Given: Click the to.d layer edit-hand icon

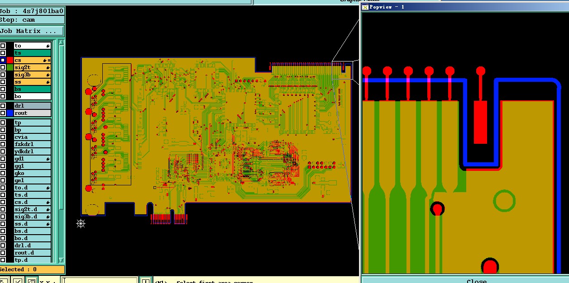Looking at the screenshot, I should tap(47, 188).
